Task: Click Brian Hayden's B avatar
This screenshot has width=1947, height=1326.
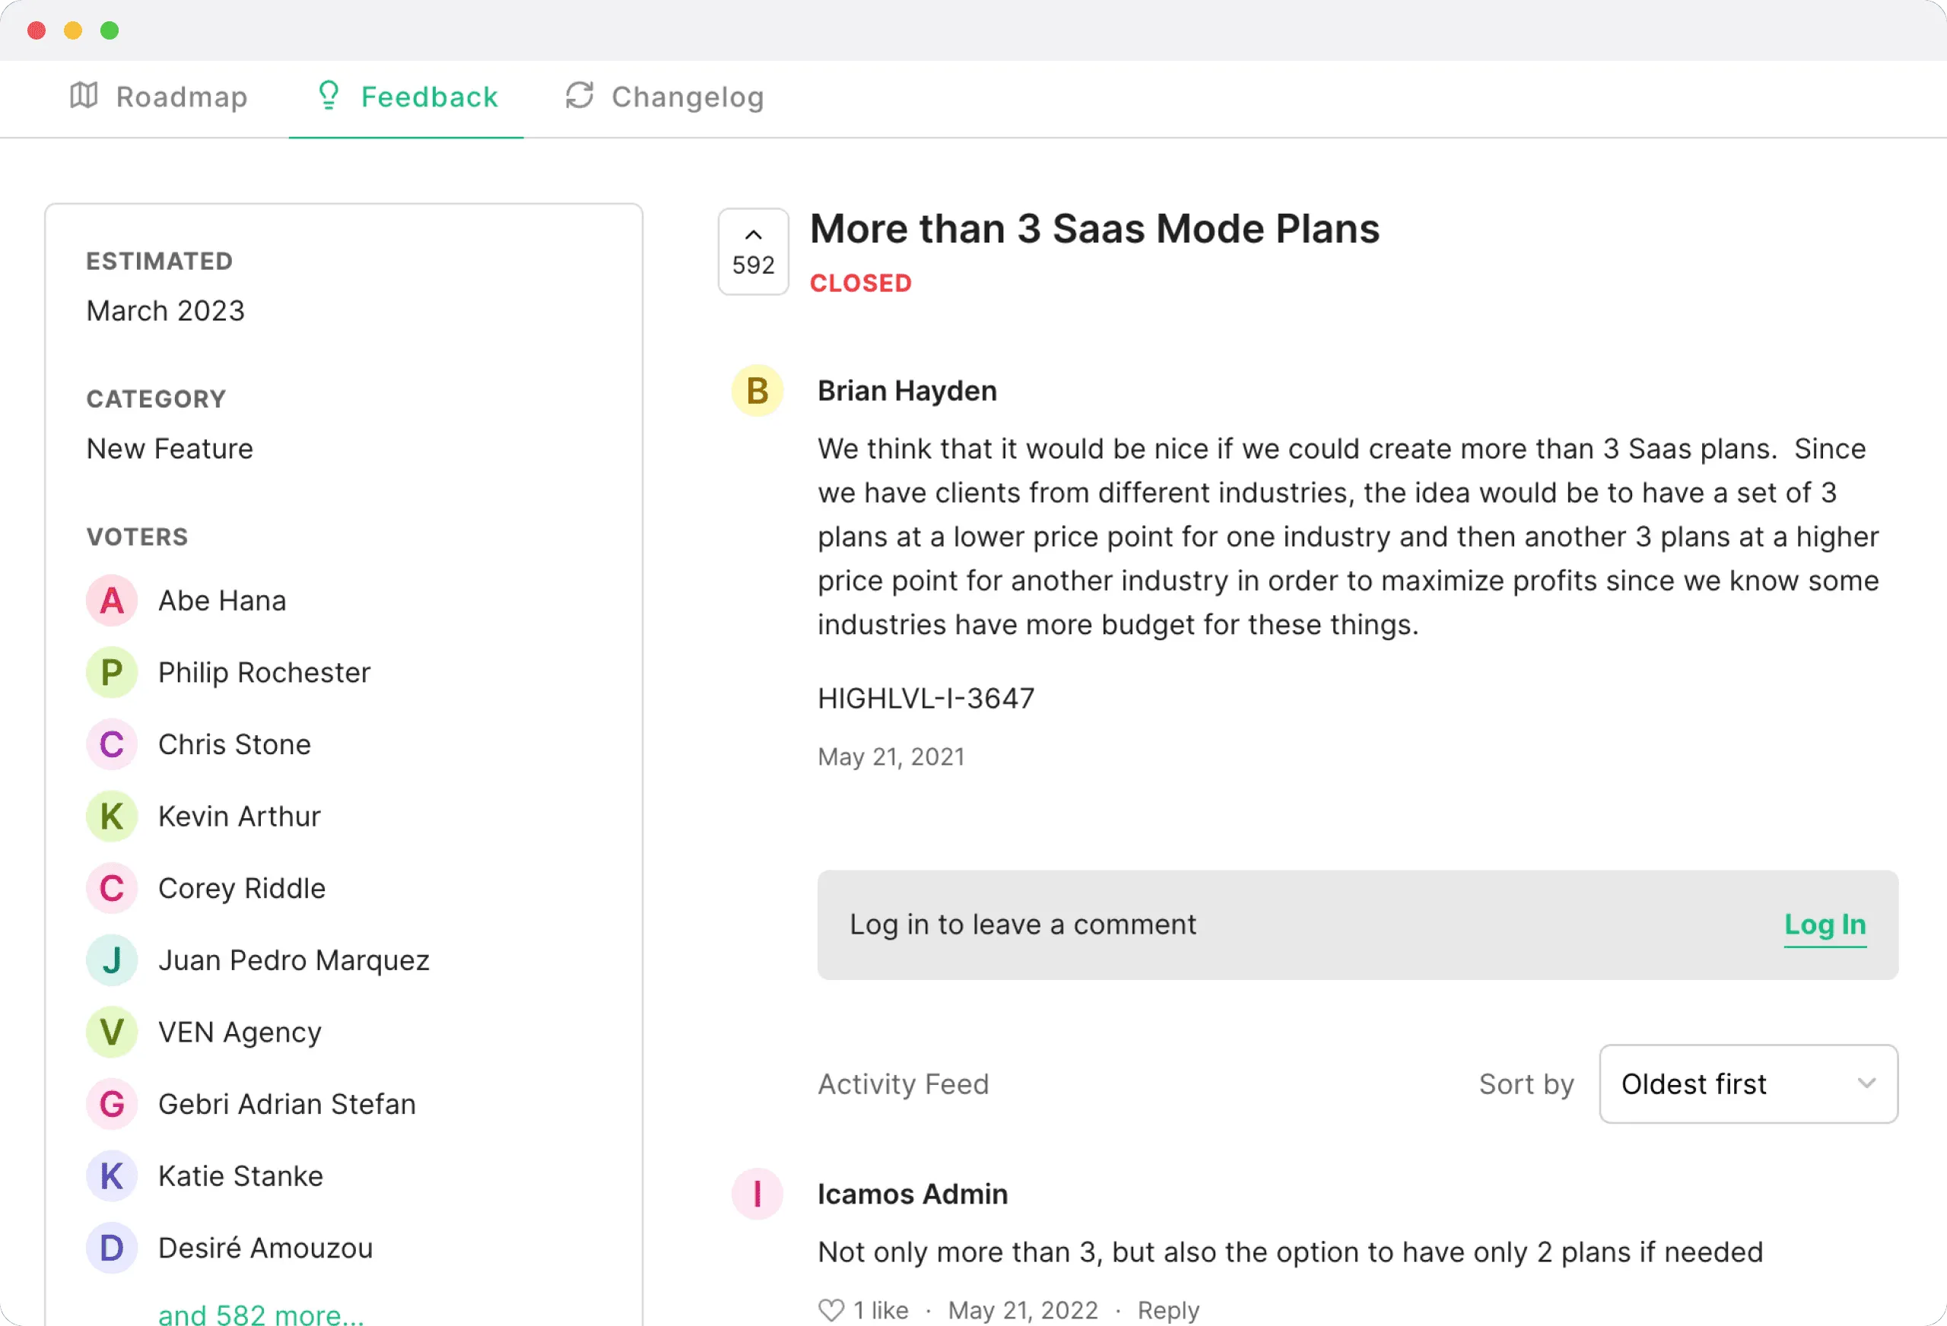Action: tap(757, 391)
